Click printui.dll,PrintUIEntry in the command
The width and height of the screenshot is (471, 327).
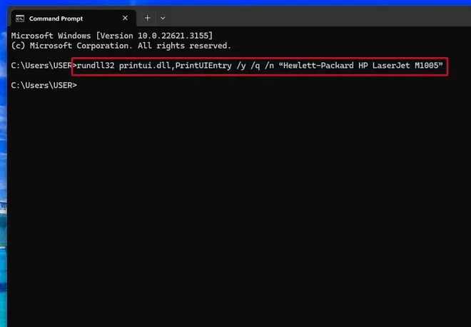pyautogui.click(x=176, y=66)
